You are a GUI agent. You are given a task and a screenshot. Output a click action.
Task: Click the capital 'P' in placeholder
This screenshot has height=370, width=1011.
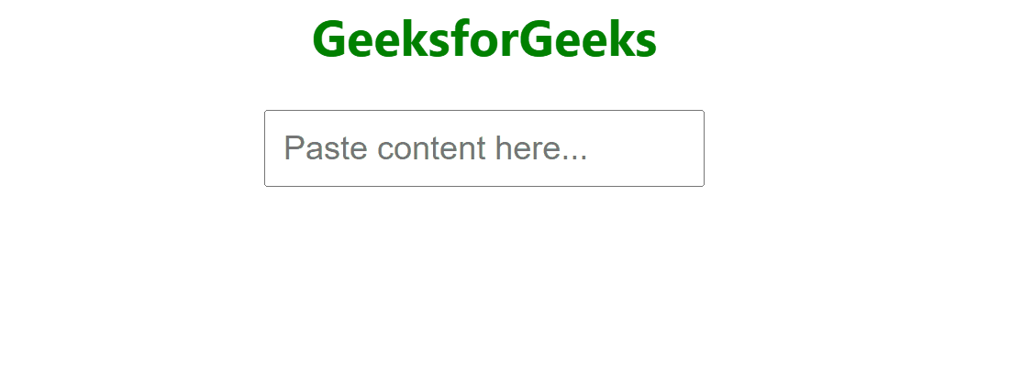pos(294,148)
